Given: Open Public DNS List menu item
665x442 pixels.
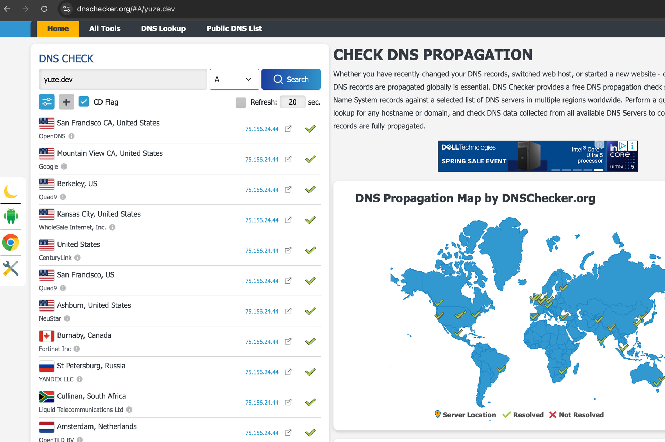Looking at the screenshot, I should pyautogui.click(x=234, y=29).
